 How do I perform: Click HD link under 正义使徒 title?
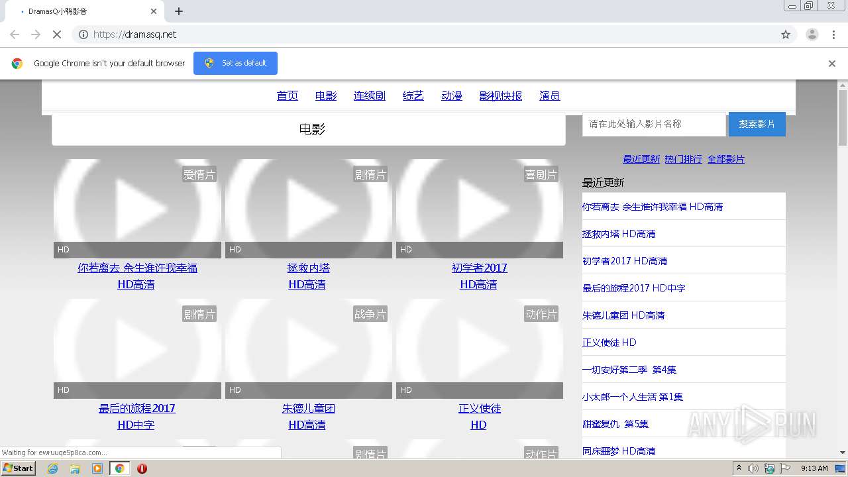(478, 425)
